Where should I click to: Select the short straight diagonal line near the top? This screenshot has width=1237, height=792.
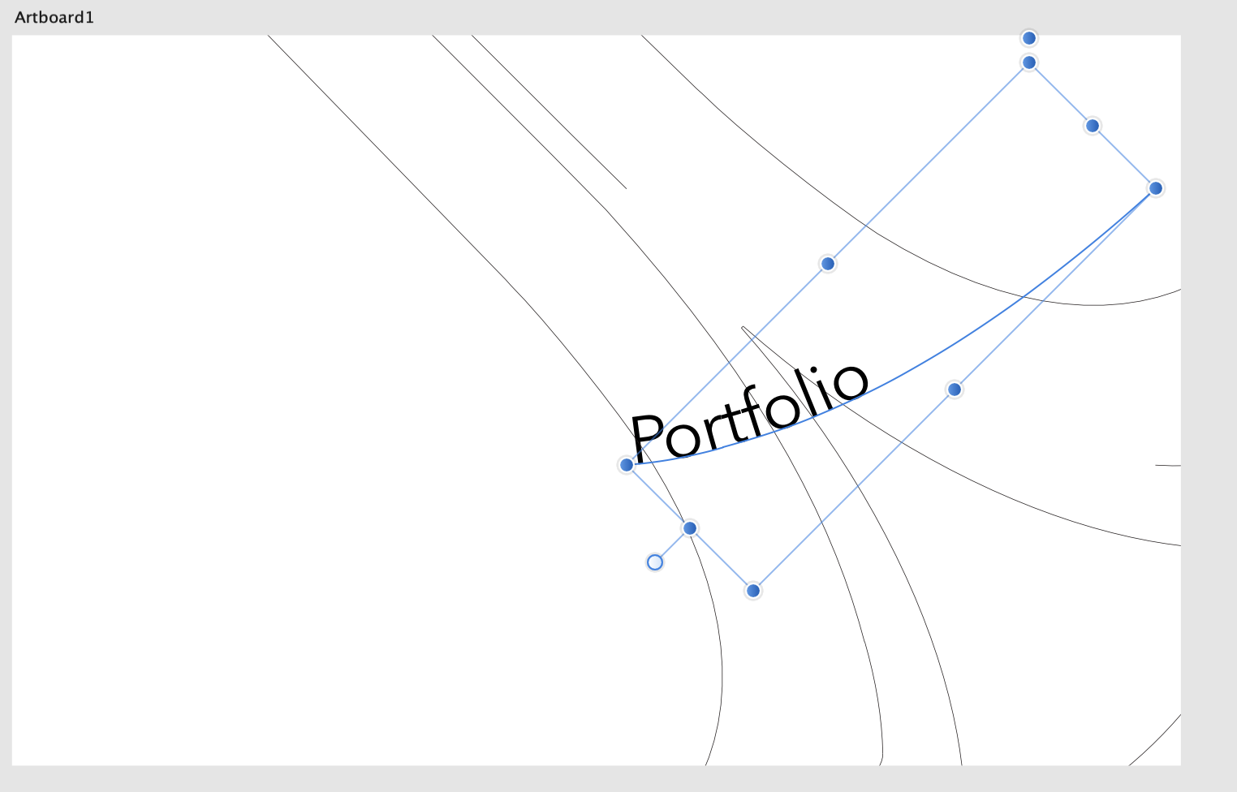click(549, 112)
